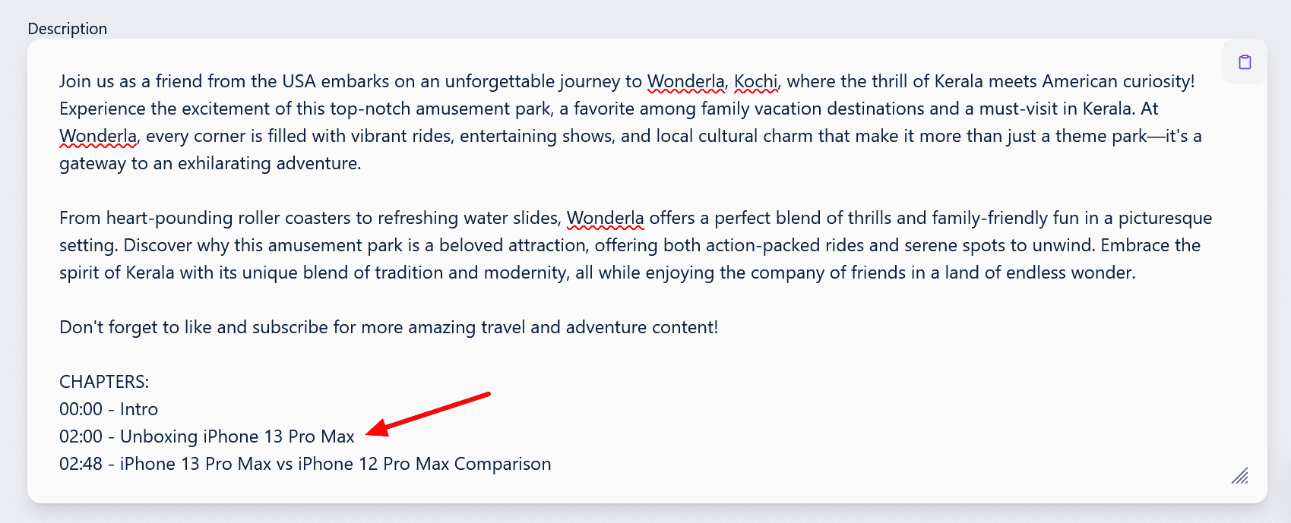
Task: Click the Description field label
Action: click(68, 29)
